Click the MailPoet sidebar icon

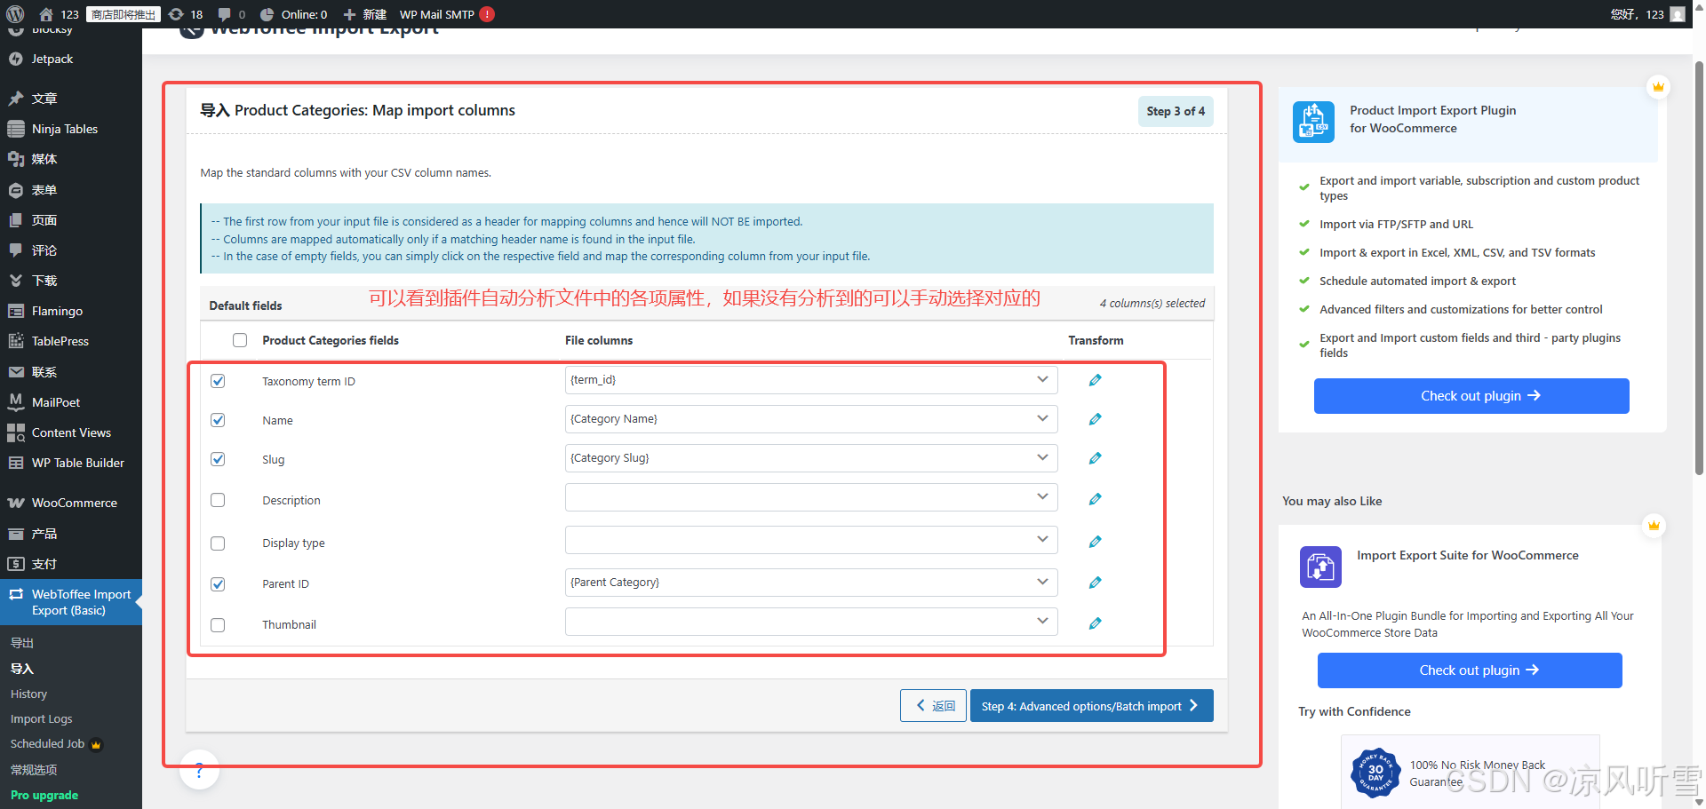[15, 402]
